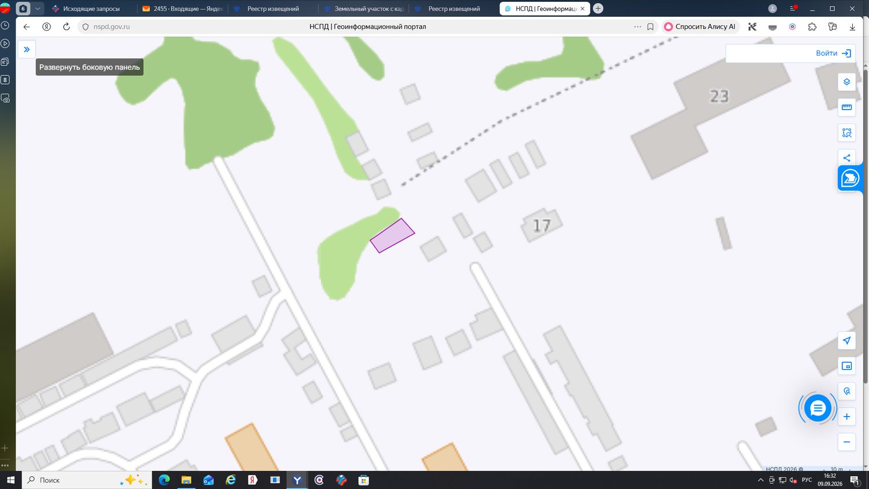Click the map search target icon
The height and width of the screenshot is (489, 869).
pyautogui.click(x=846, y=391)
